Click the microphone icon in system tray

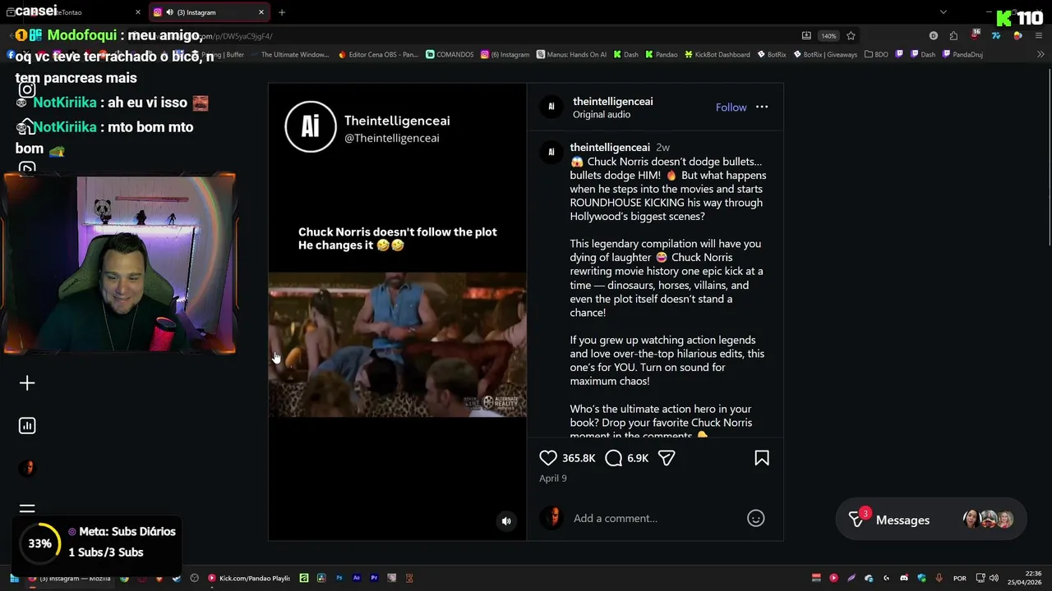(x=939, y=578)
